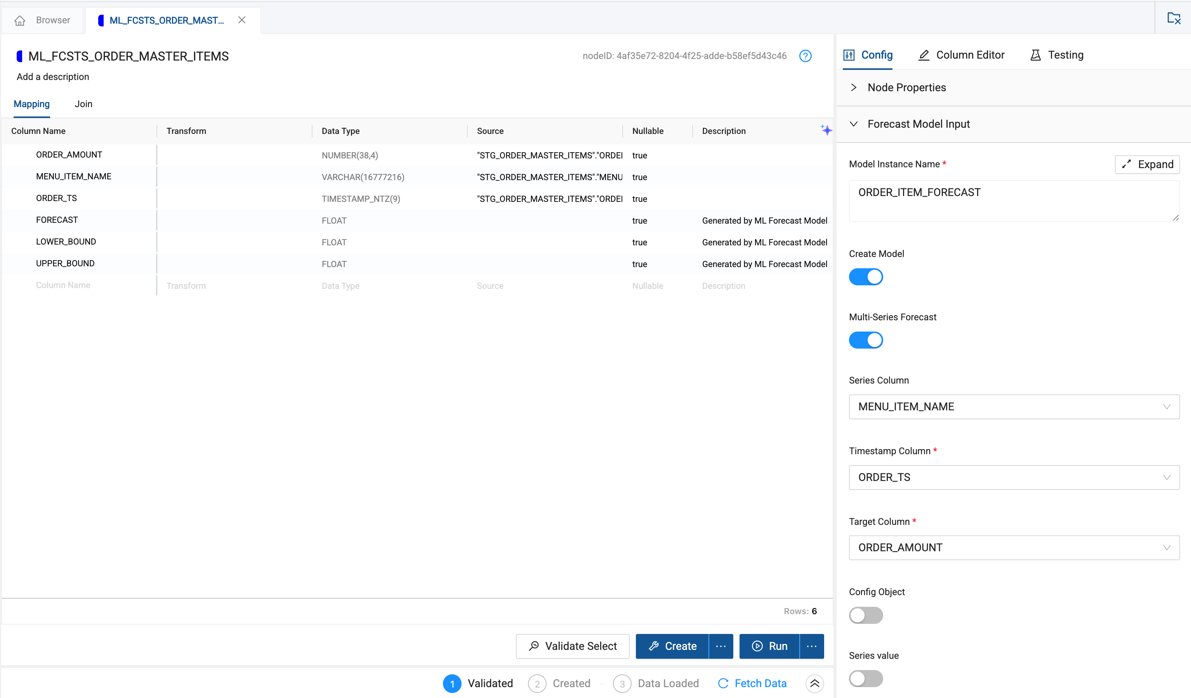1191x698 pixels.
Task: Enable the Series value toggle
Action: [866, 678]
